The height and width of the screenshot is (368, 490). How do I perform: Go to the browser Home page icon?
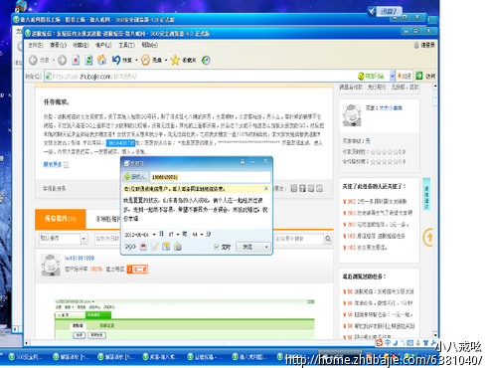click(102, 60)
